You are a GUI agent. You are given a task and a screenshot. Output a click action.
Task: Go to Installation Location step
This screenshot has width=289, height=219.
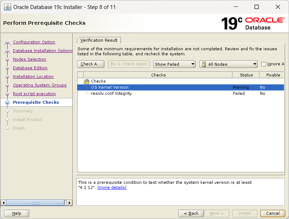[x=33, y=76]
